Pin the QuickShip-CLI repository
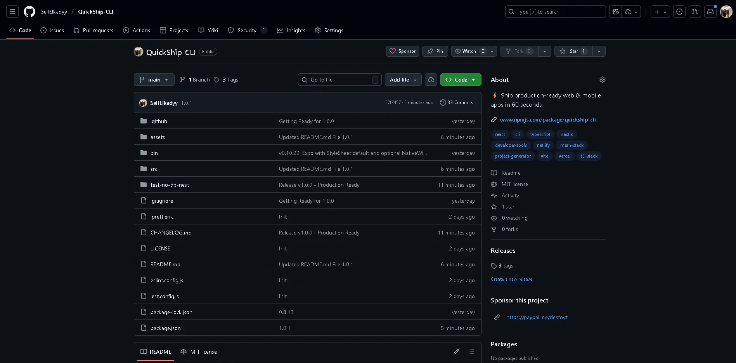The width and height of the screenshot is (736, 363). click(x=435, y=51)
